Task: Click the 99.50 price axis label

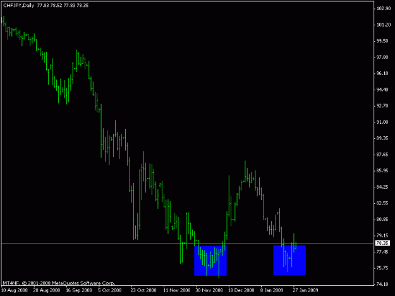Action: 382,41
